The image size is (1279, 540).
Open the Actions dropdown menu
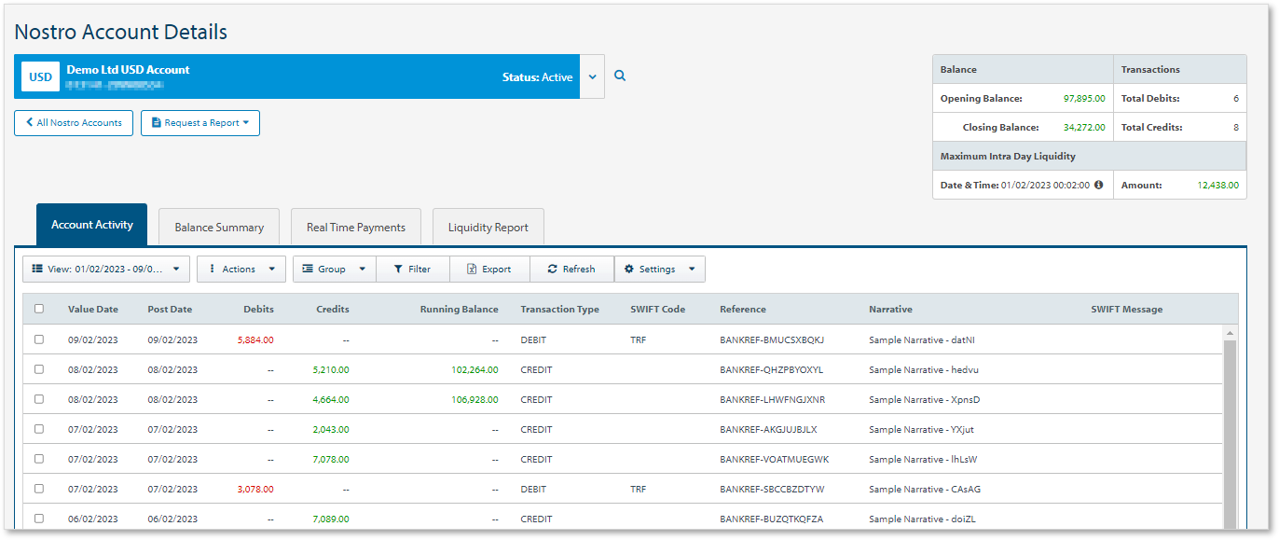click(x=241, y=269)
